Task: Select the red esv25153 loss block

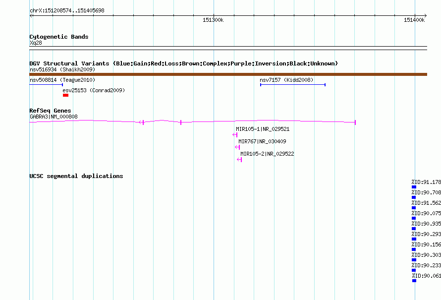Action: click(65, 95)
